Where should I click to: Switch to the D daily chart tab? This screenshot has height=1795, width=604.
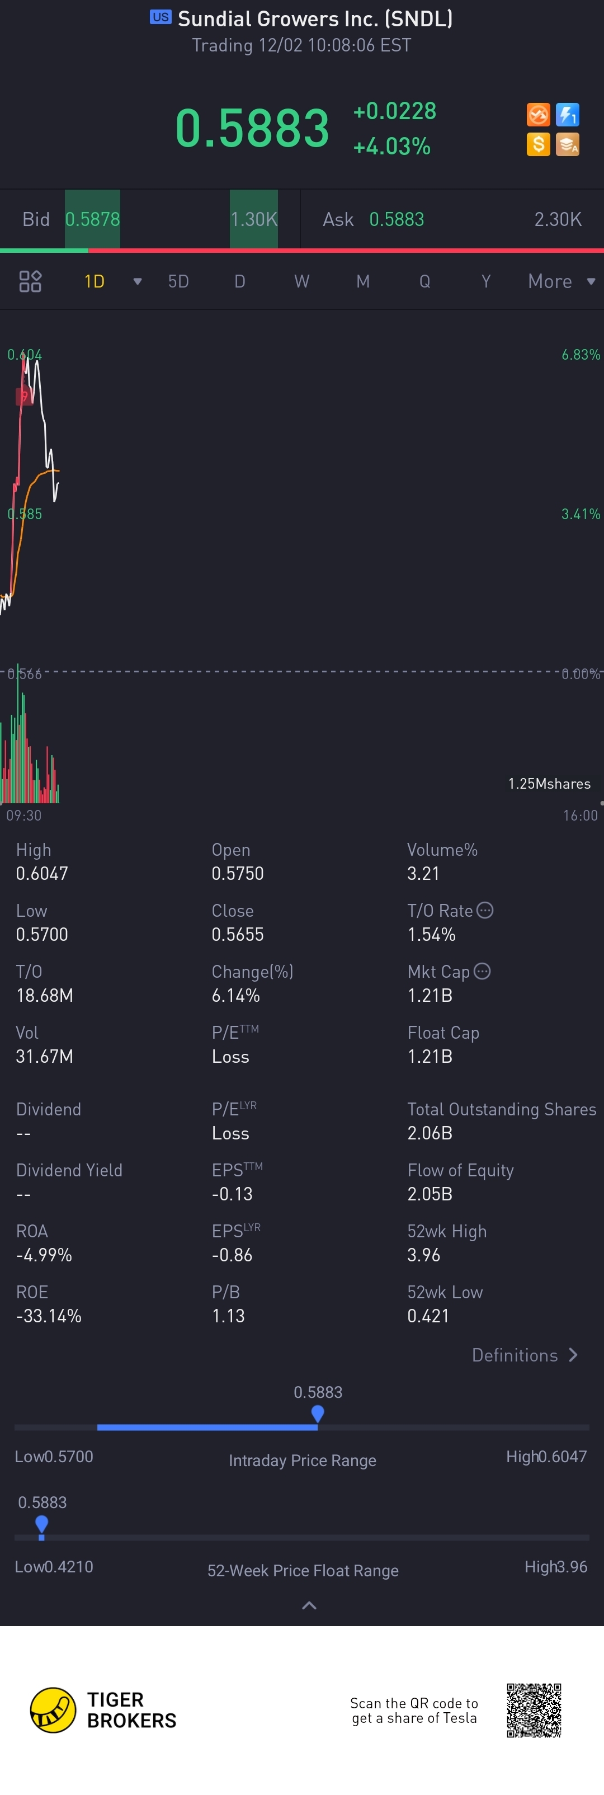point(240,281)
